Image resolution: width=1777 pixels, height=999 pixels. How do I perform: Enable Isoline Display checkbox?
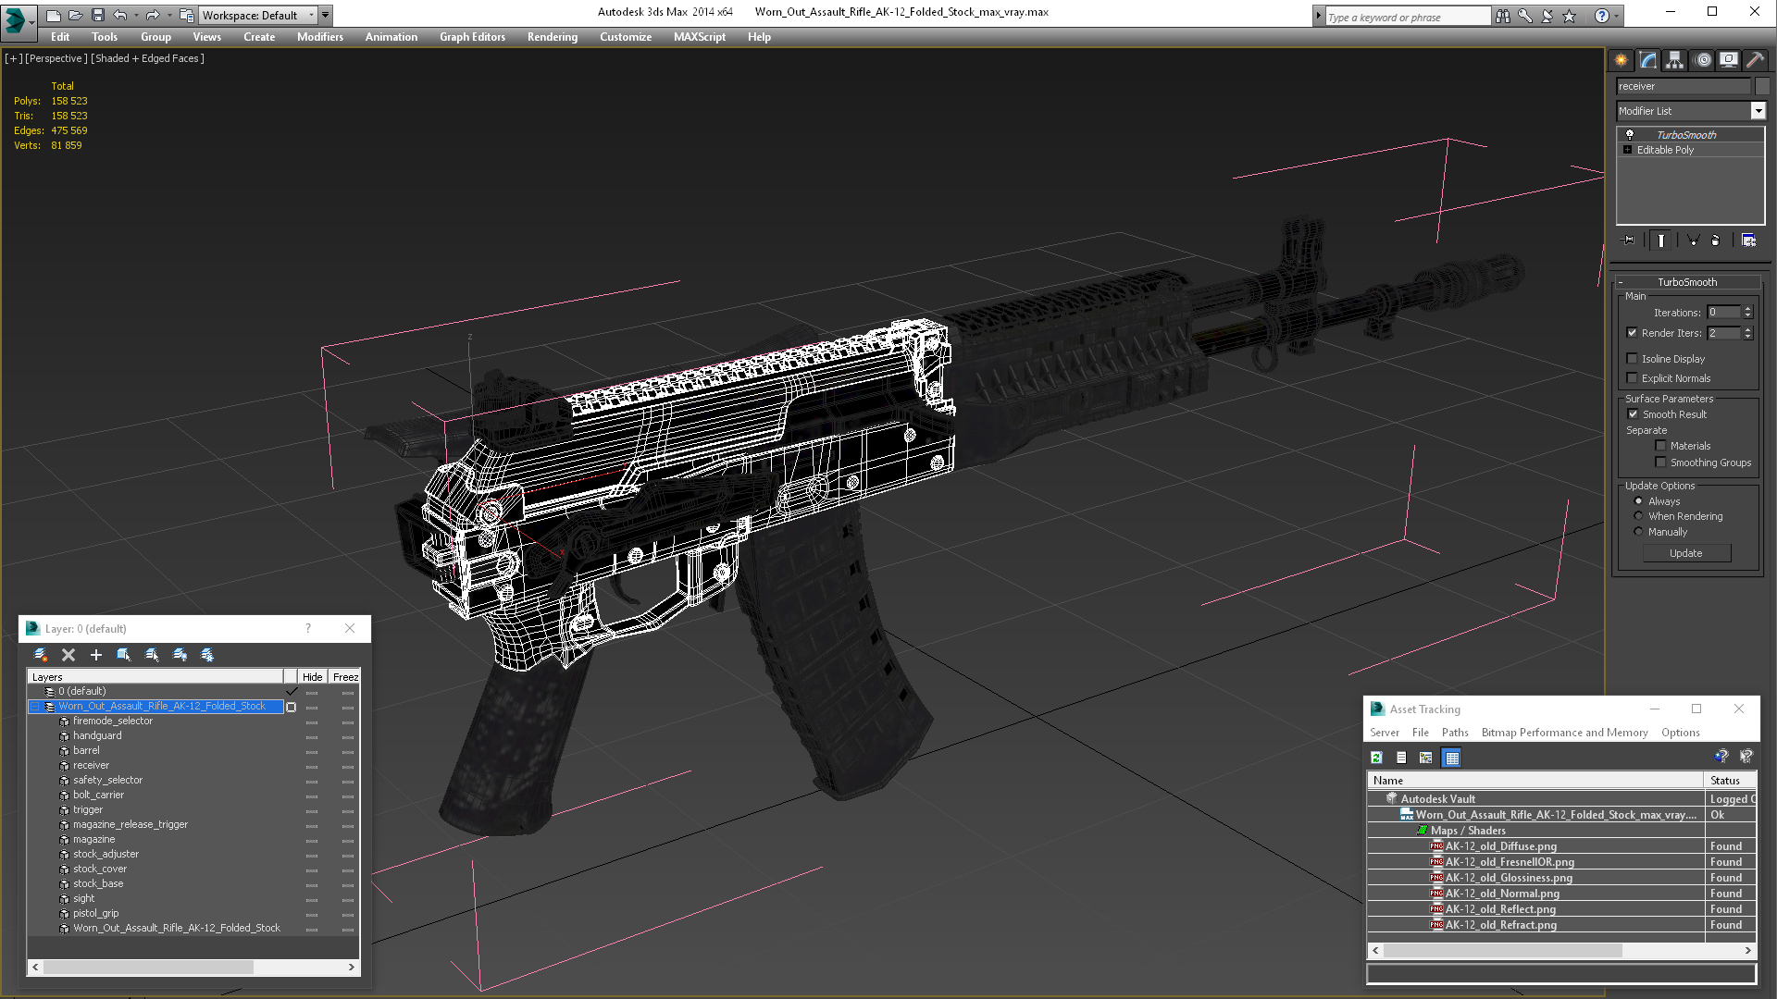tap(1633, 359)
